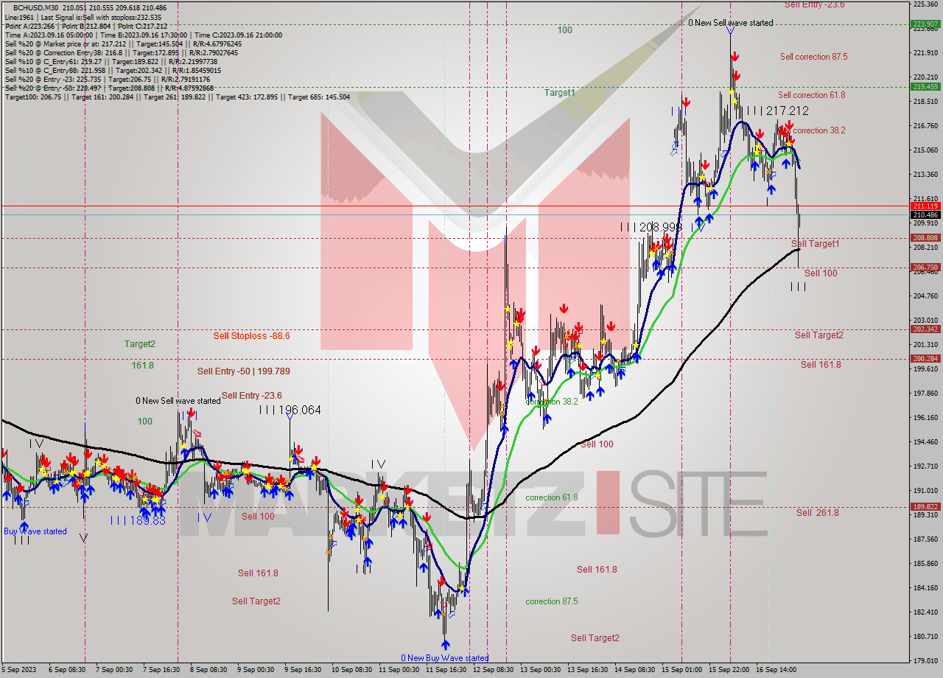The width and height of the screenshot is (943, 678).
Task: Click the '7 Sep 00:30' time label
Action: point(114,670)
